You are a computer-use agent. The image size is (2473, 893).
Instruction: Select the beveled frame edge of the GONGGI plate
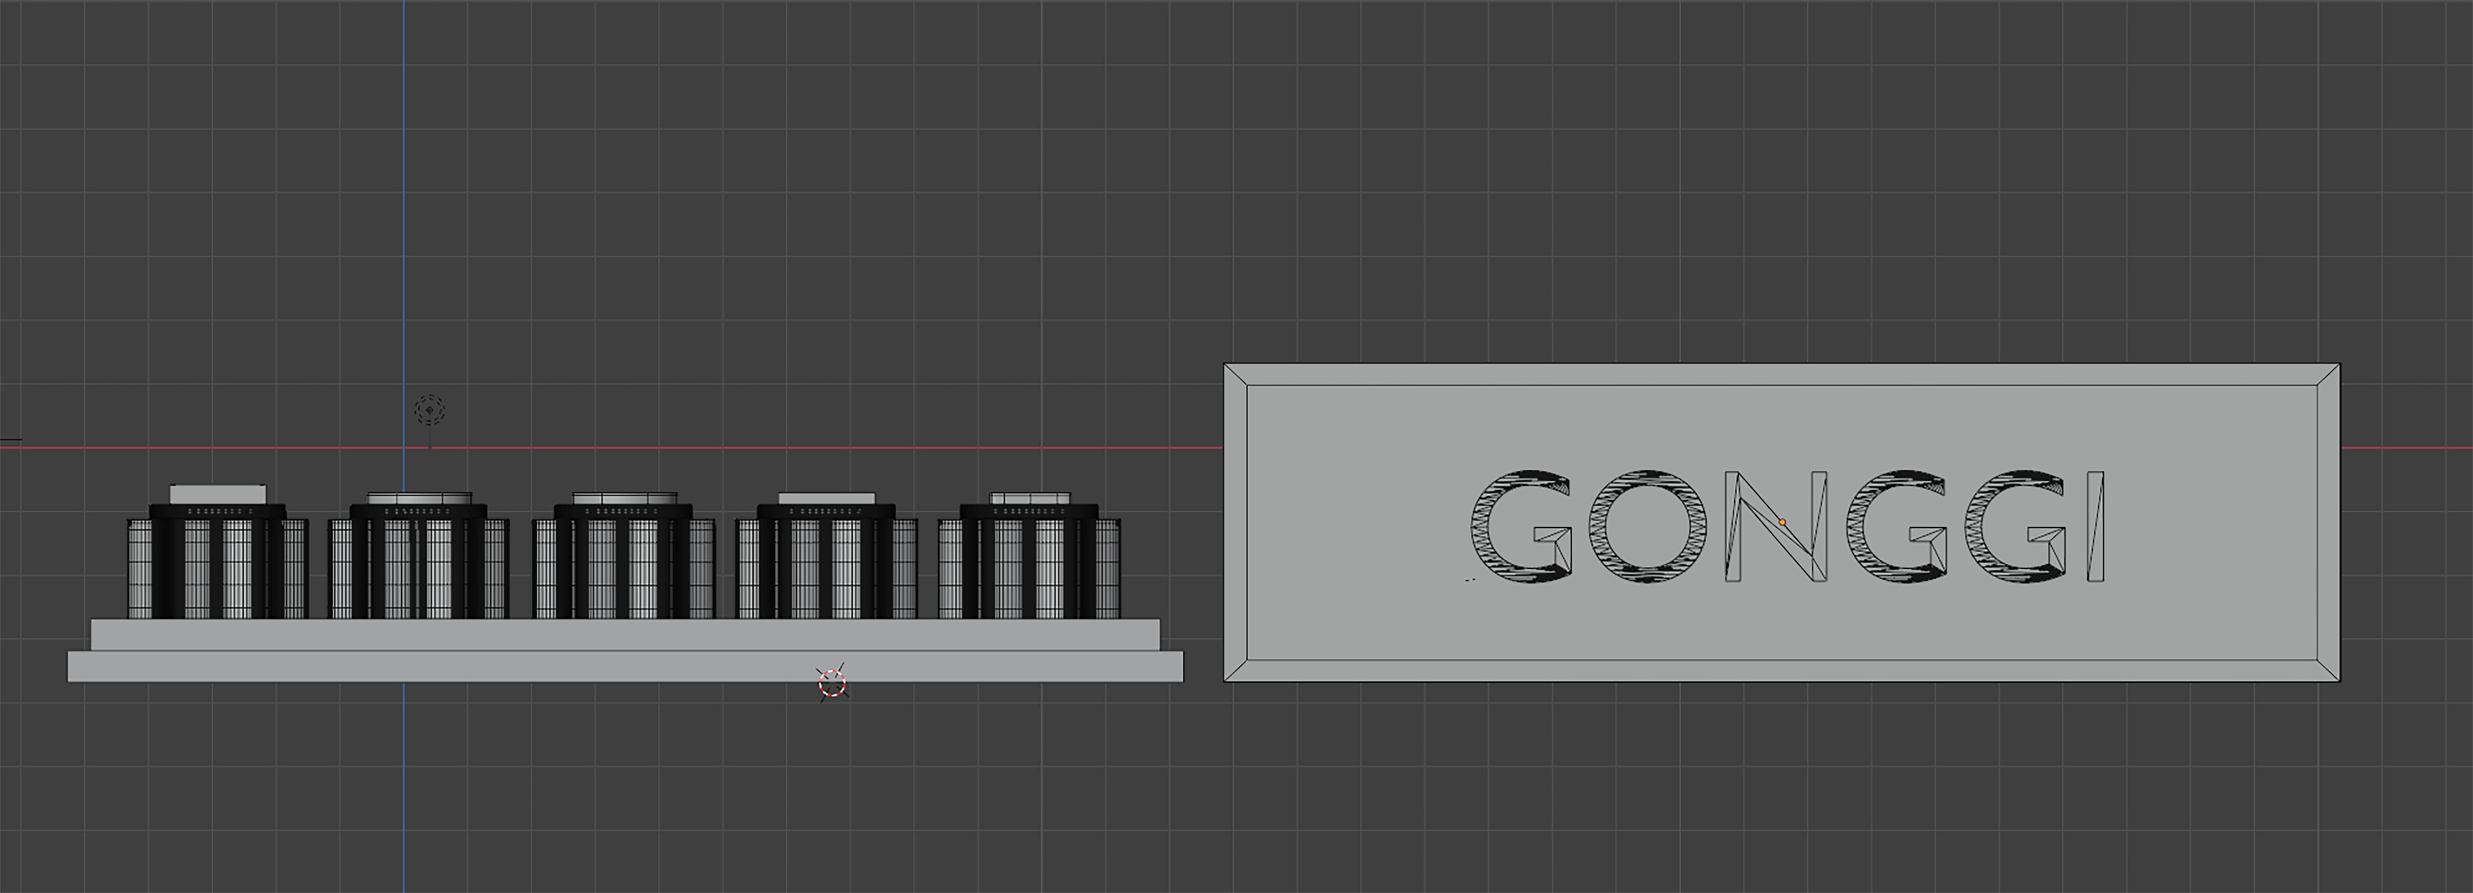pyautogui.click(x=1782, y=374)
